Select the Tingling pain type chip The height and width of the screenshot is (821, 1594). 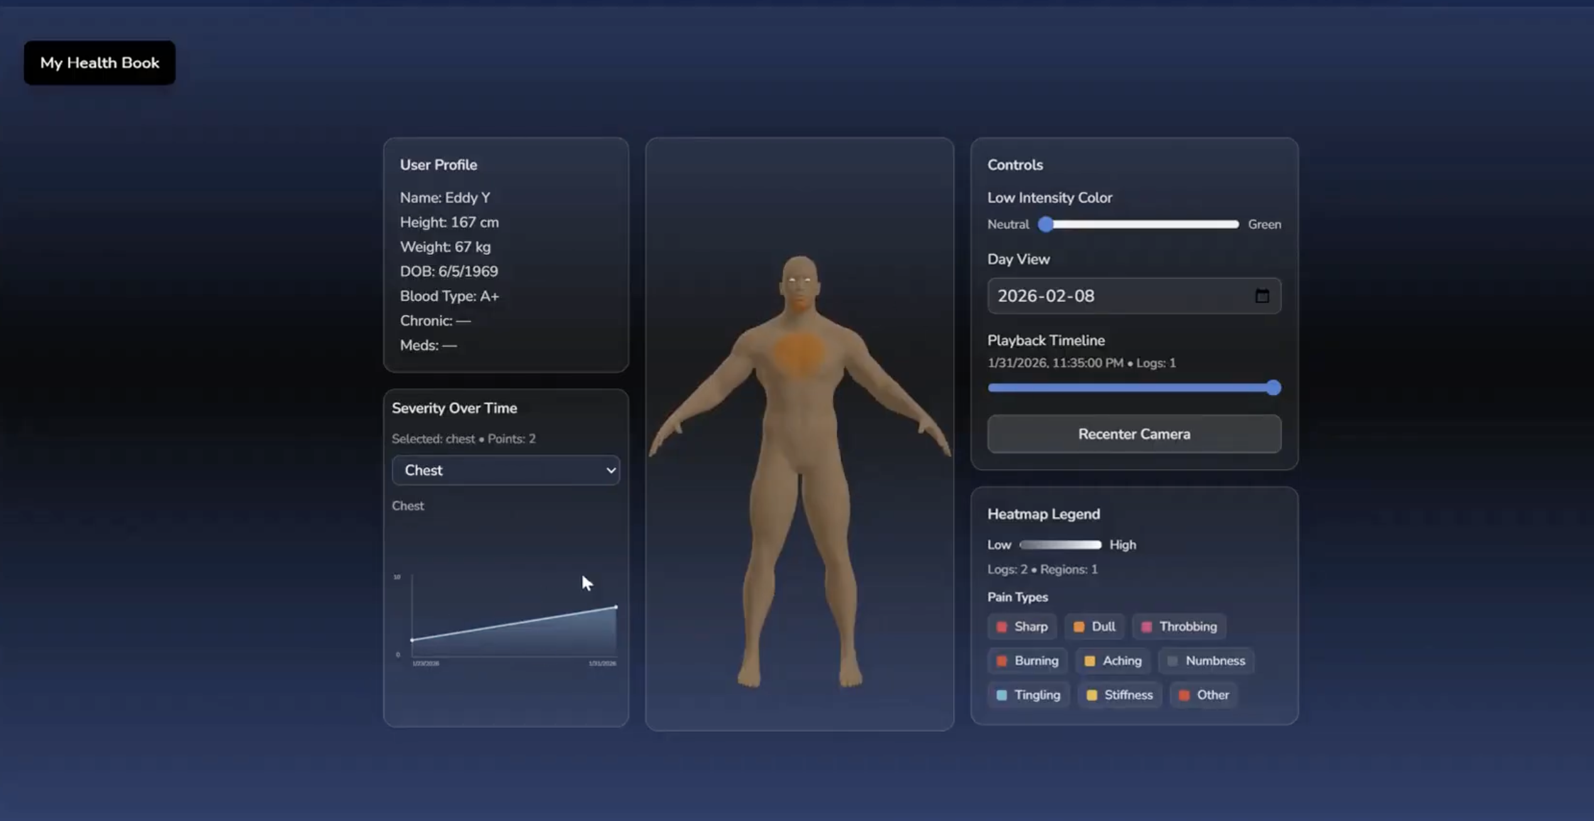click(x=1029, y=695)
